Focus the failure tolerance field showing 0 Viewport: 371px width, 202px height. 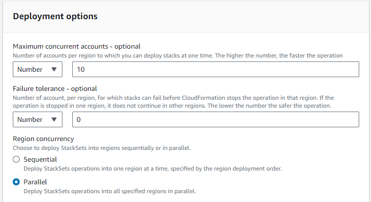tap(215, 119)
